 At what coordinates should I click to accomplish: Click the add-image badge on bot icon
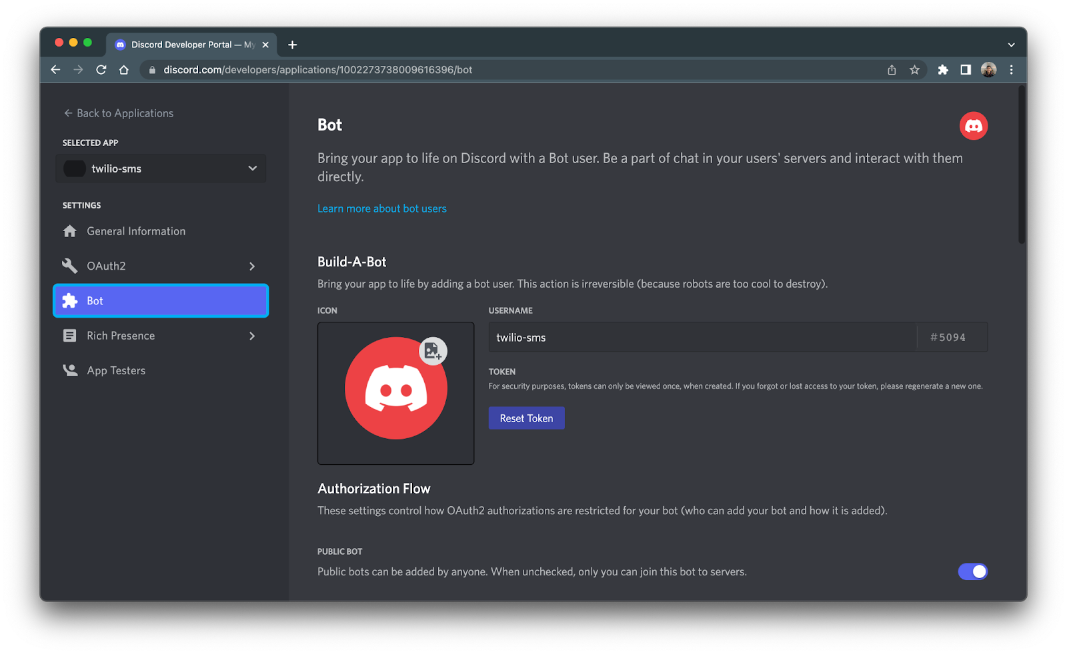pos(433,351)
